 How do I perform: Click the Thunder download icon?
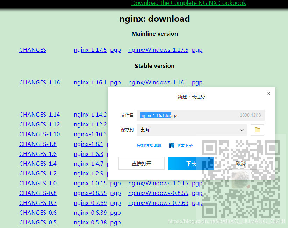[x=171, y=145]
